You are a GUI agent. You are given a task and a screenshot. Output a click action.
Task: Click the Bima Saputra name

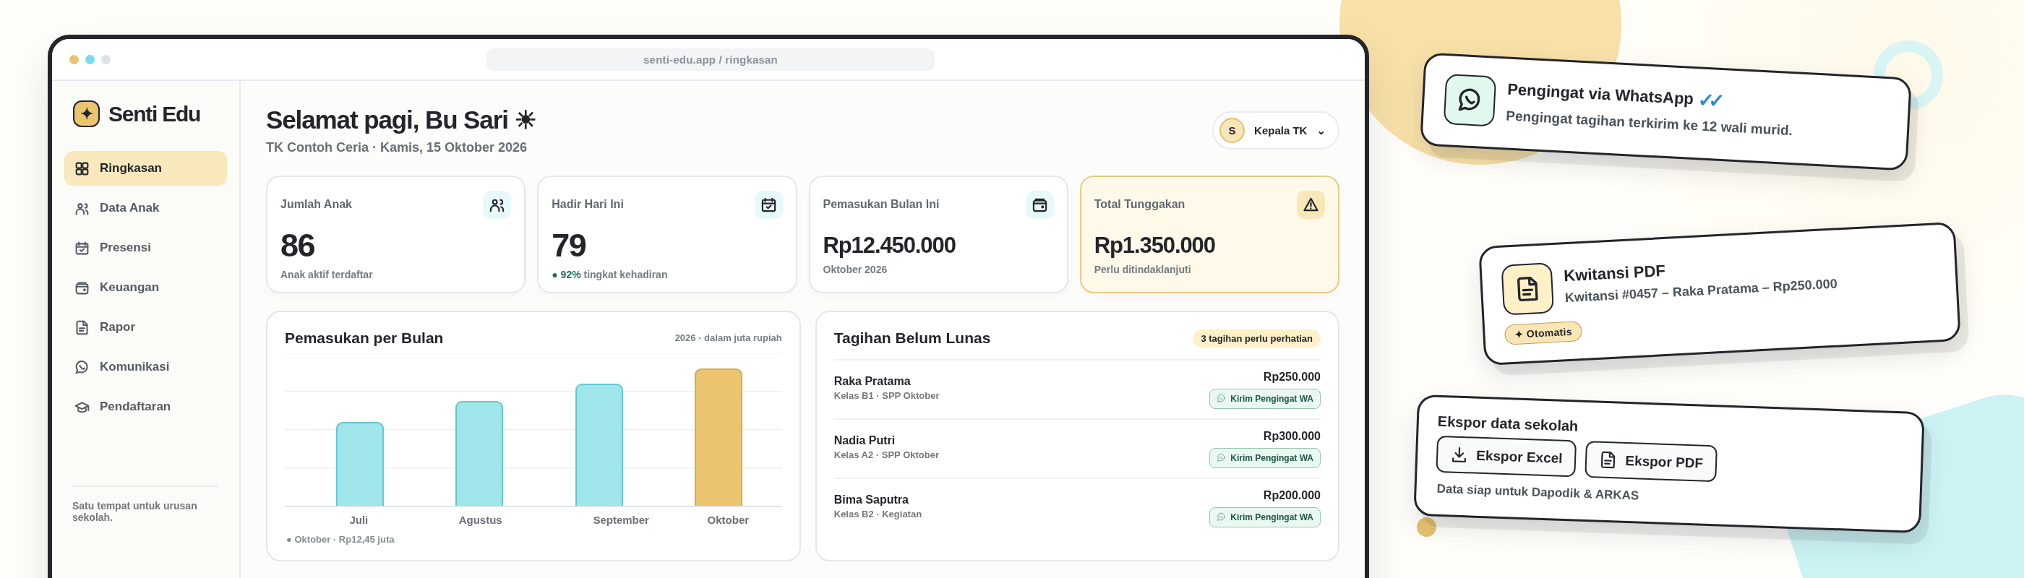click(x=870, y=499)
